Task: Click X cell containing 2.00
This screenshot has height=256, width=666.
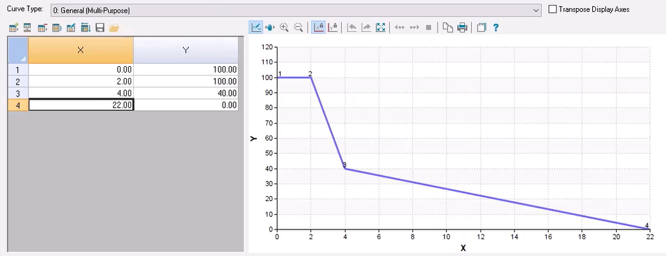Action: pyautogui.click(x=81, y=81)
